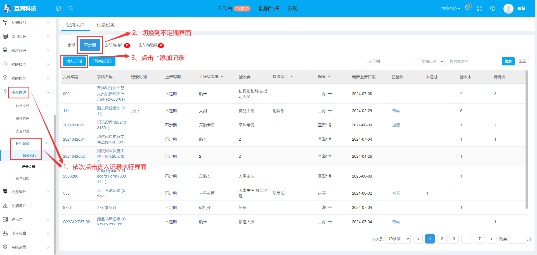Viewport: 537px width, 255px height.
Task: Click the 上传日期 date field
Action: coord(388,61)
